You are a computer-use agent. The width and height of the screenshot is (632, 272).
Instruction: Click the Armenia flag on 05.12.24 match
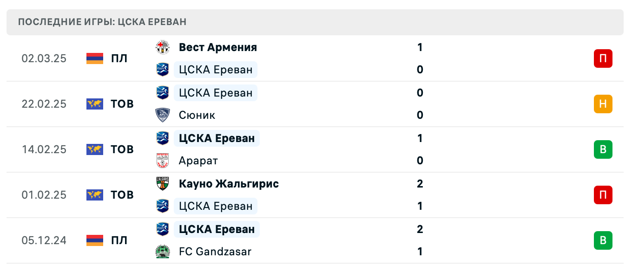95,240
